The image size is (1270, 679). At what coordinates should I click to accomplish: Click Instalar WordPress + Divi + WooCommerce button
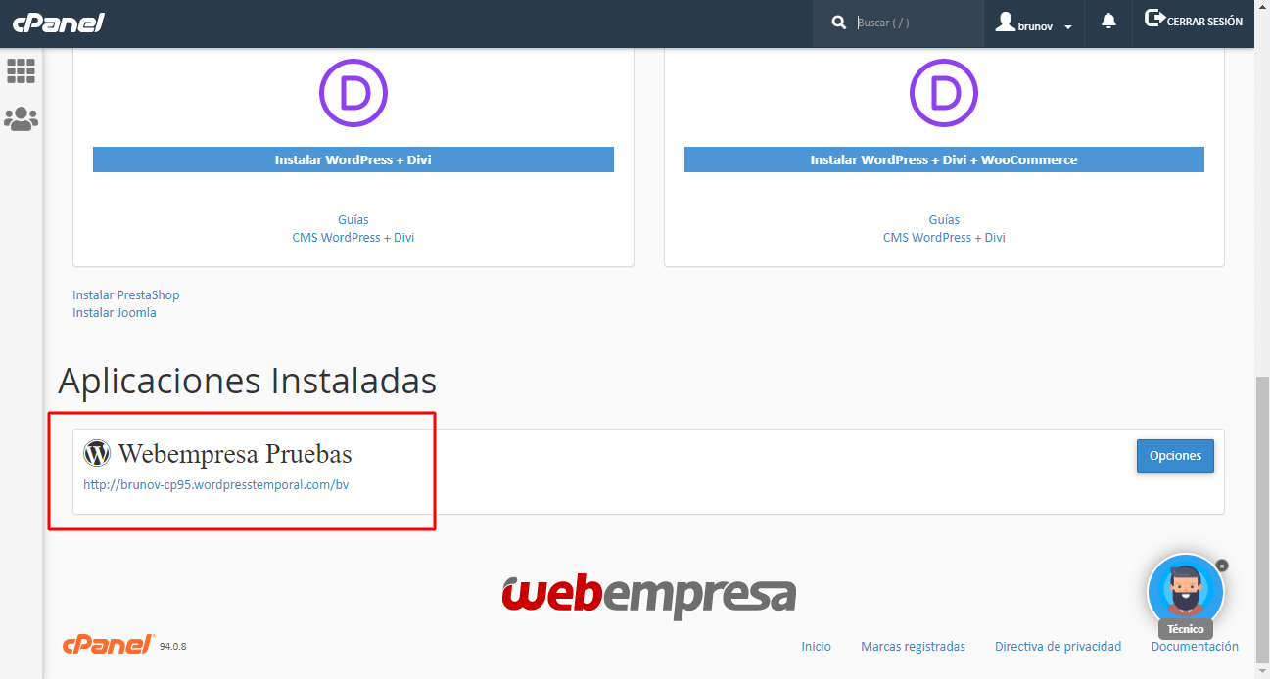[x=944, y=159]
